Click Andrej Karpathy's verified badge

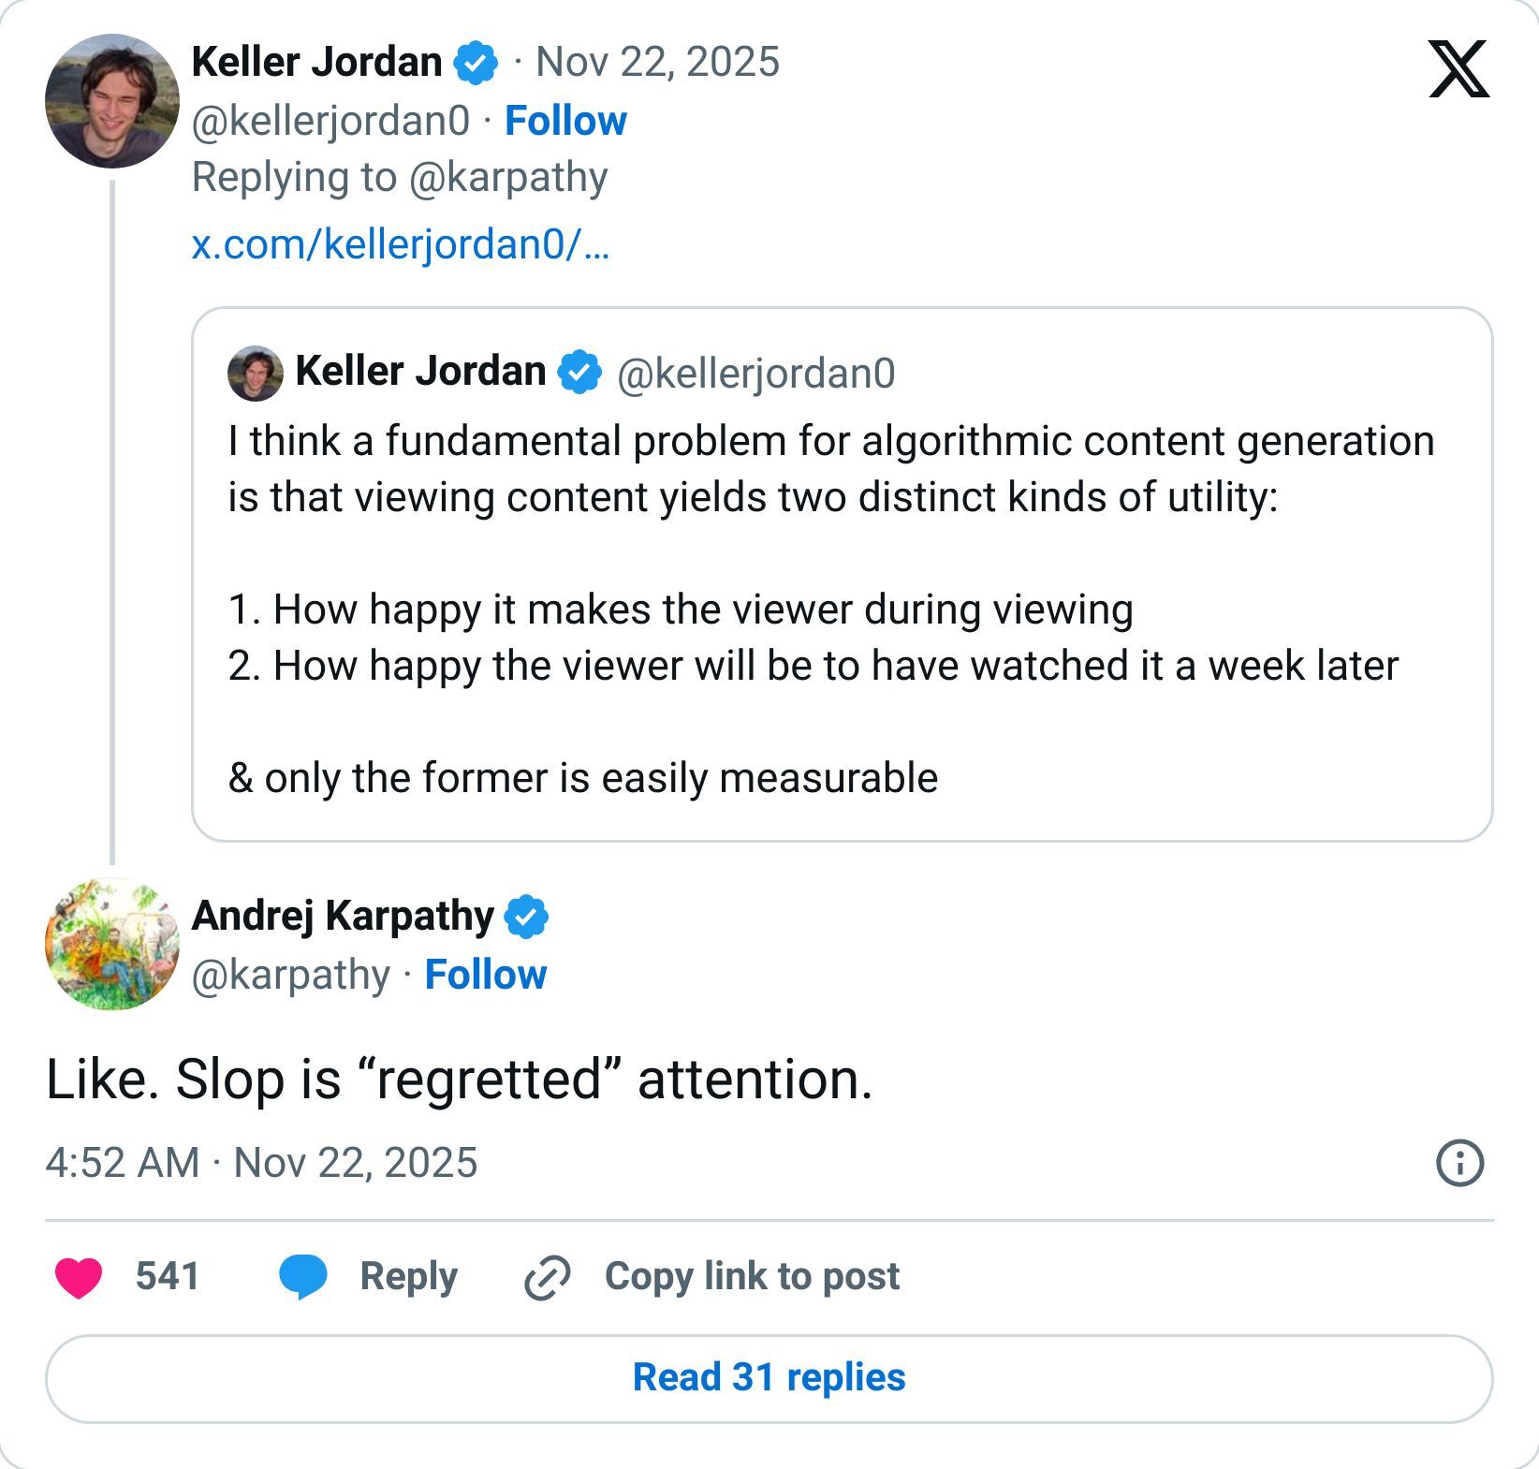click(527, 916)
